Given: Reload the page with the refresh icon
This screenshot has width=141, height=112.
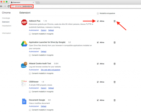Looking at the screenshot, I should pyautogui.click(x=9, y=6).
